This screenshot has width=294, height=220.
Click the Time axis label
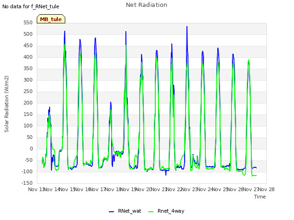pos(260,197)
